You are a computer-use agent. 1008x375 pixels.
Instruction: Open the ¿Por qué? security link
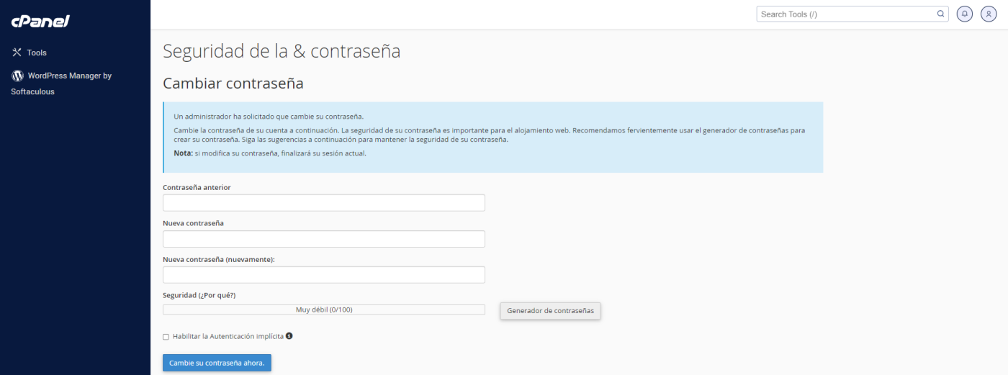(x=217, y=296)
